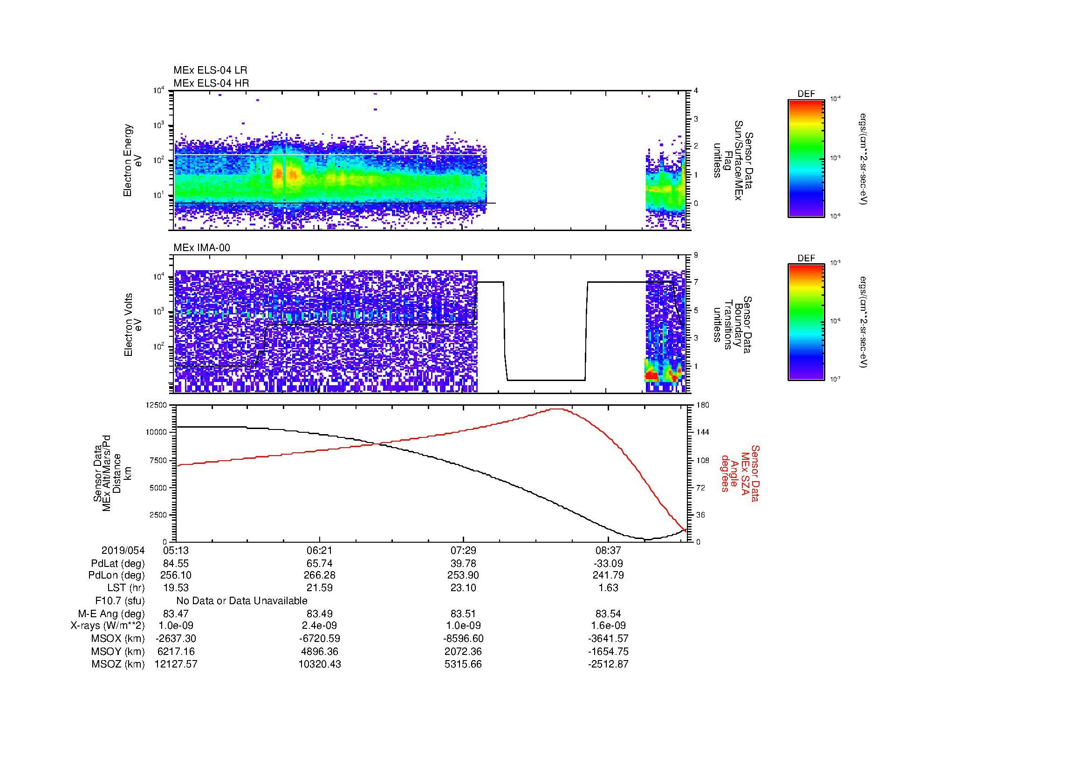Click MSOX value -6720.59
Viewport: 1090px width, 770px height.
(320, 639)
